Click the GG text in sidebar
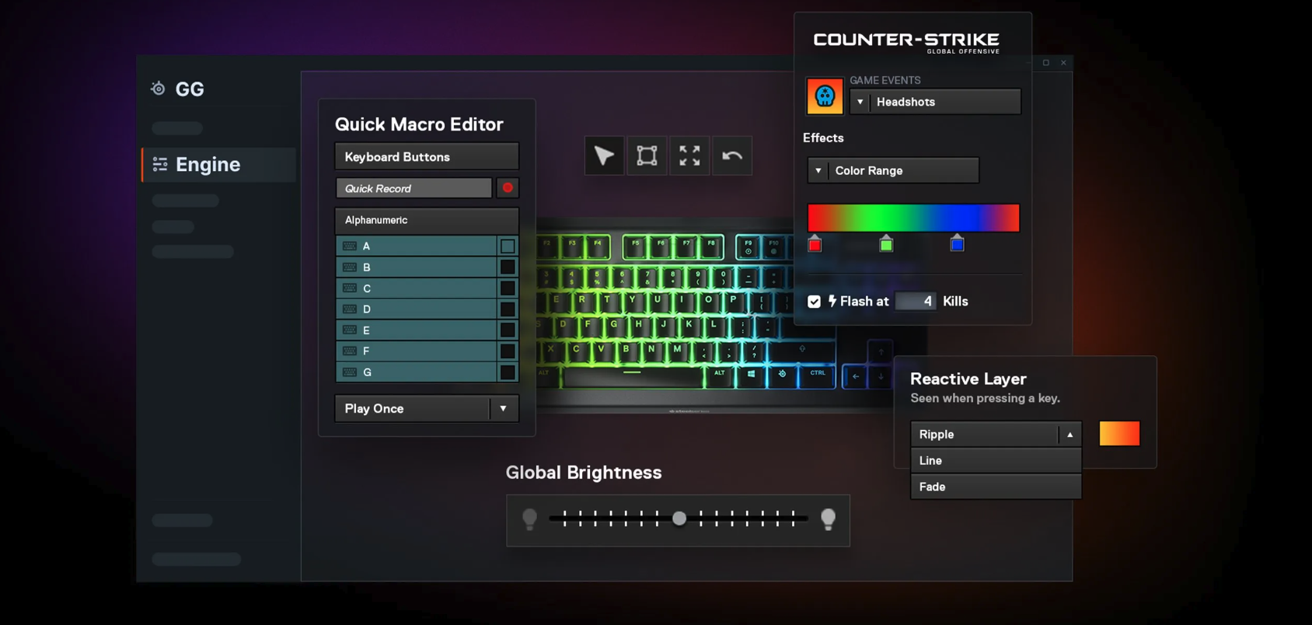1312x625 pixels. pyautogui.click(x=190, y=89)
